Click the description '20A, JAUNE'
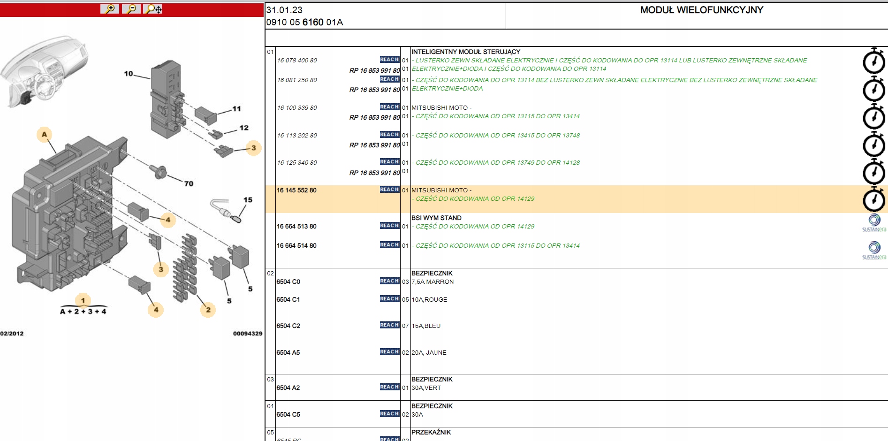Image resolution: width=888 pixels, height=441 pixels. point(429,353)
